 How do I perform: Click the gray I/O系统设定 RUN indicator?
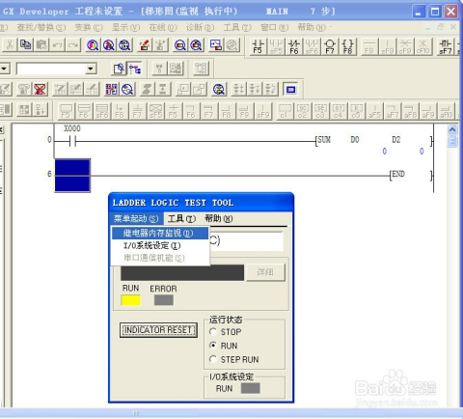[x=251, y=388]
